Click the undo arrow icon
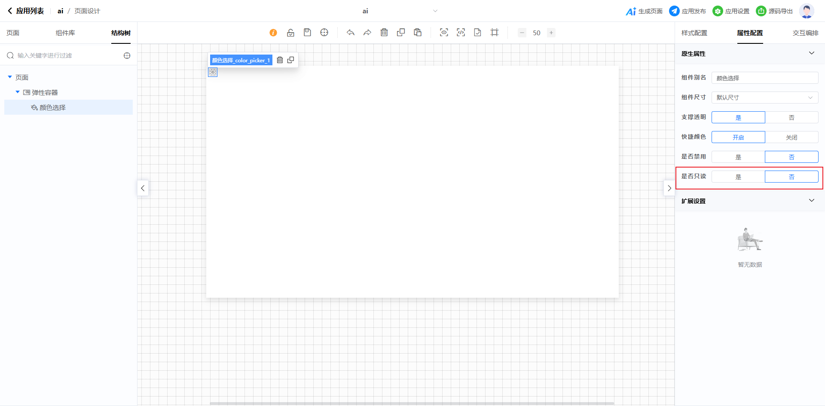The image size is (825, 406). [x=351, y=33]
